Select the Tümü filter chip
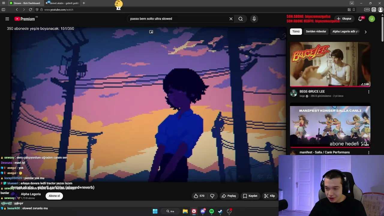The height and width of the screenshot is (216, 384). coord(296,31)
